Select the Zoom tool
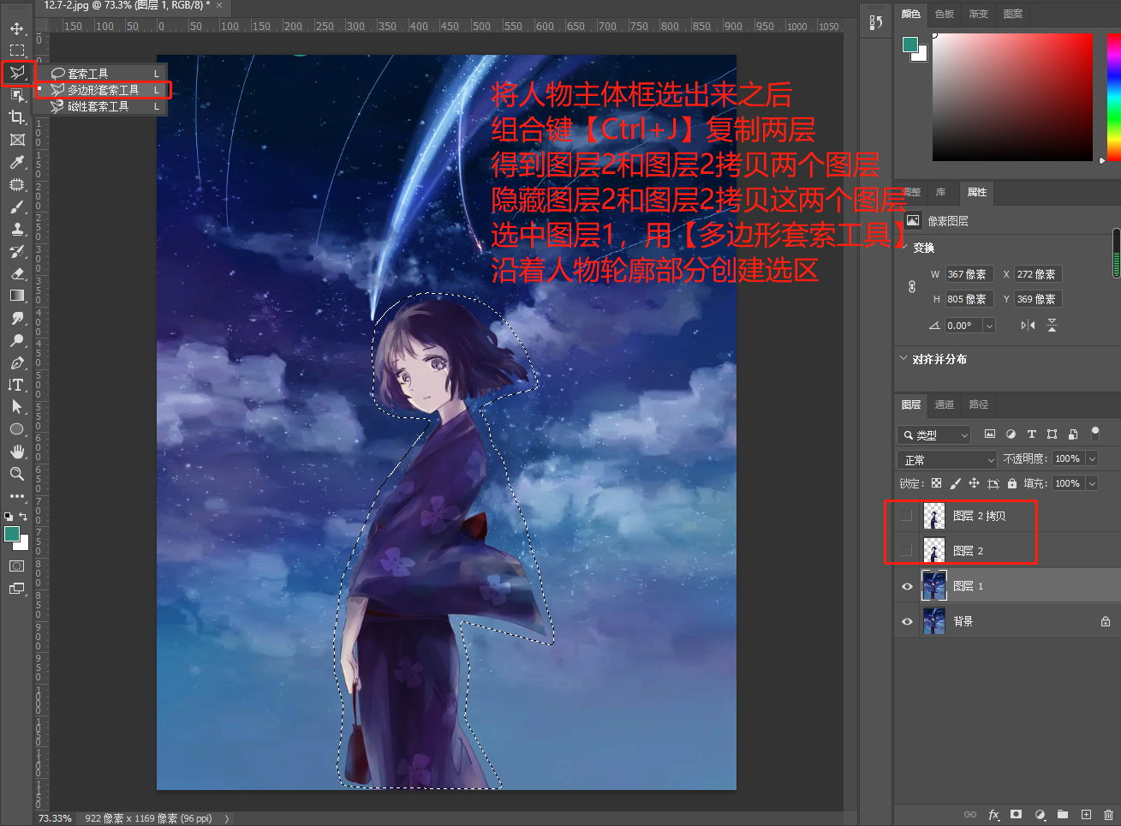This screenshot has height=826, width=1121. click(x=16, y=474)
